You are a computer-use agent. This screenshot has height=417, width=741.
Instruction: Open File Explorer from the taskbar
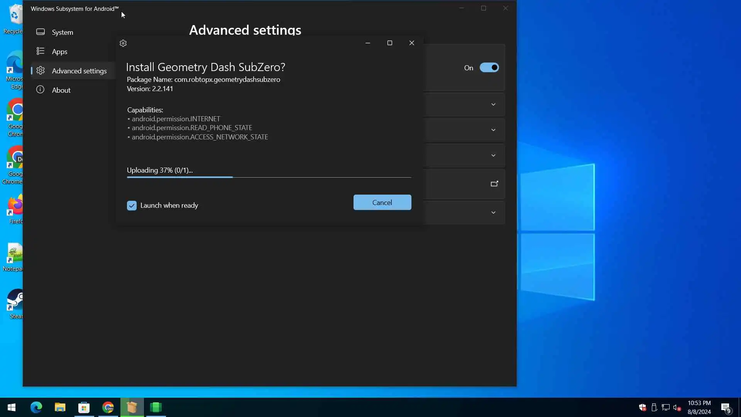(60, 407)
